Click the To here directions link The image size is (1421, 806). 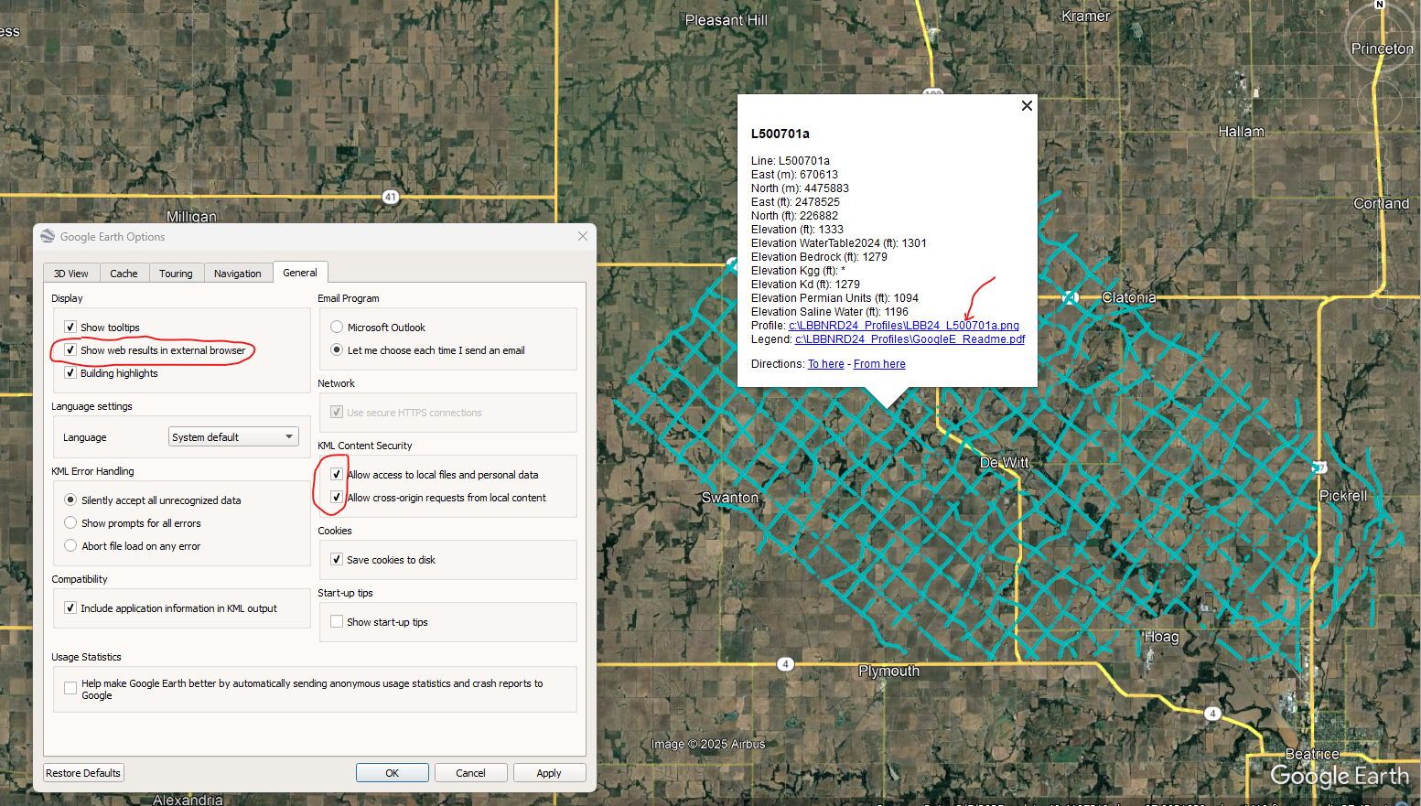tap(826, 364)
